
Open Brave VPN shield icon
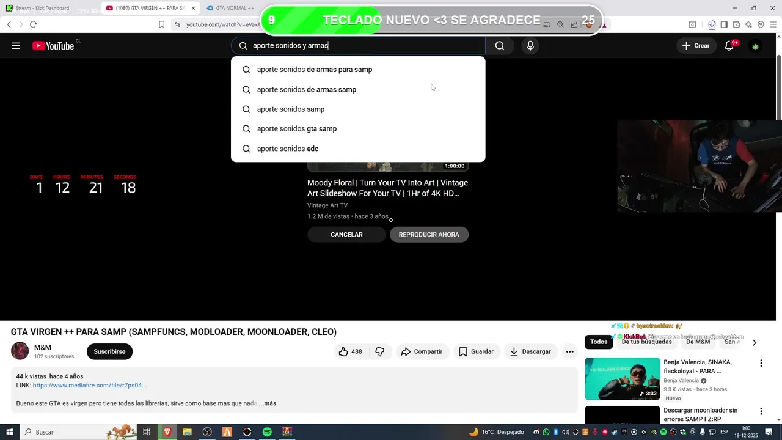(x=761, y=24)
